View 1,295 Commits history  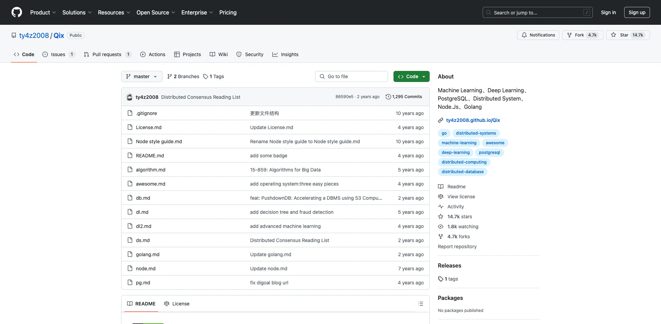click(x=404, y=97)
